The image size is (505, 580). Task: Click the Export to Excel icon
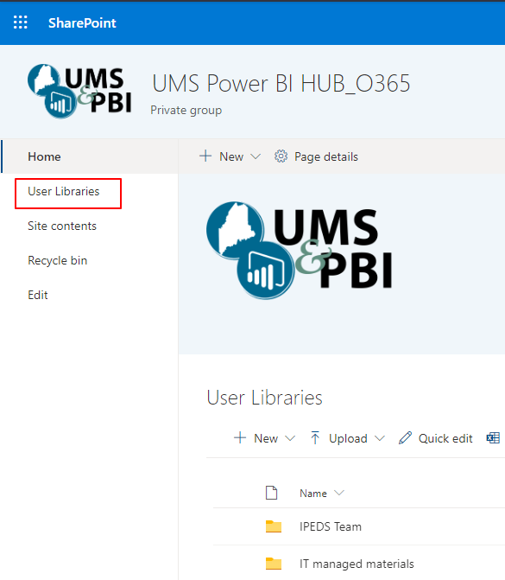(x=493, y=438)
